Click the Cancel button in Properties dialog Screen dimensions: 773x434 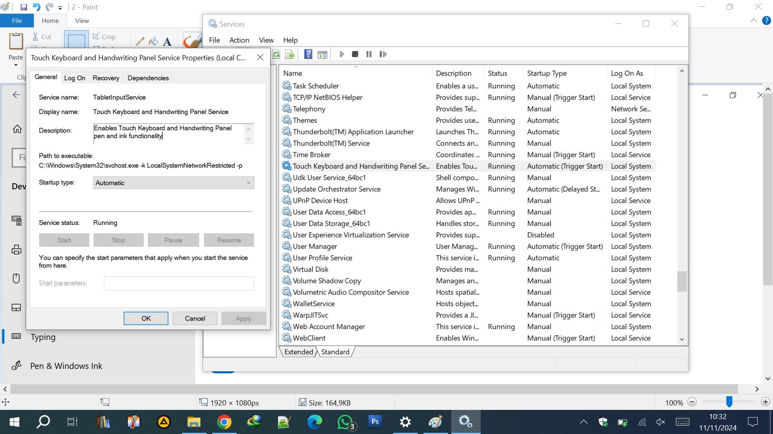click(x=195, y=318)
